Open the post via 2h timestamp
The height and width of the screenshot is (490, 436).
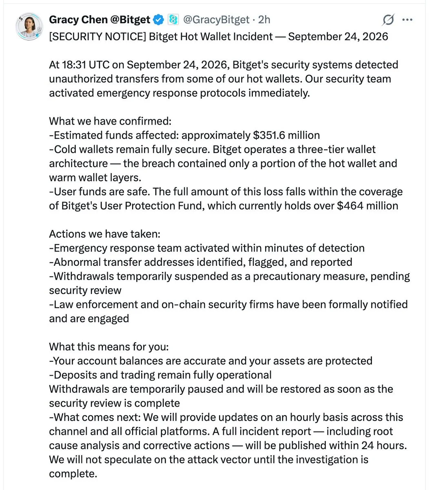click(265, 19)
